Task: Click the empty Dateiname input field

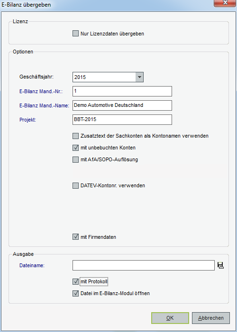Action: click(x=144, y=265)
